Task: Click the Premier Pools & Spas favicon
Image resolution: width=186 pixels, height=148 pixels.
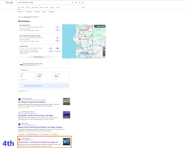Action: click(19, 99)
